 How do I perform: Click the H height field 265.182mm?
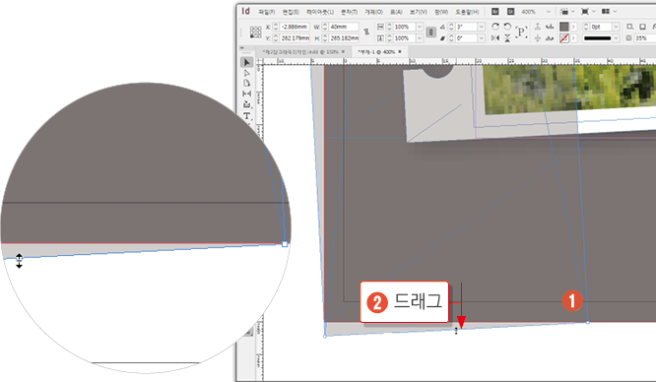pos(344,38)
